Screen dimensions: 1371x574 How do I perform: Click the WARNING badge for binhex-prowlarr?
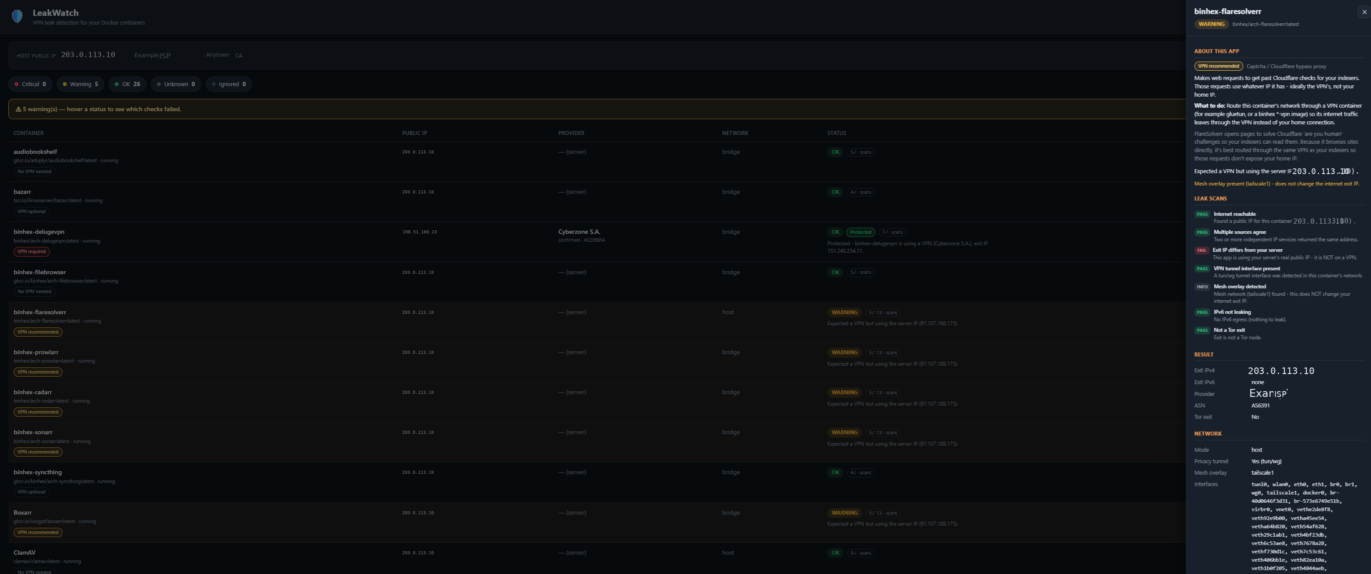pyautogui.click(x=844, y=352)
